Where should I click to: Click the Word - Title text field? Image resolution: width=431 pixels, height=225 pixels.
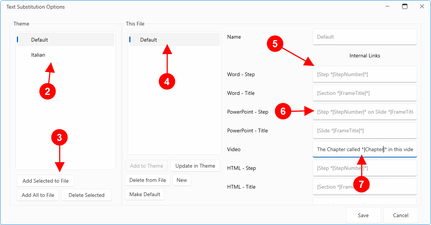(364, 93)
